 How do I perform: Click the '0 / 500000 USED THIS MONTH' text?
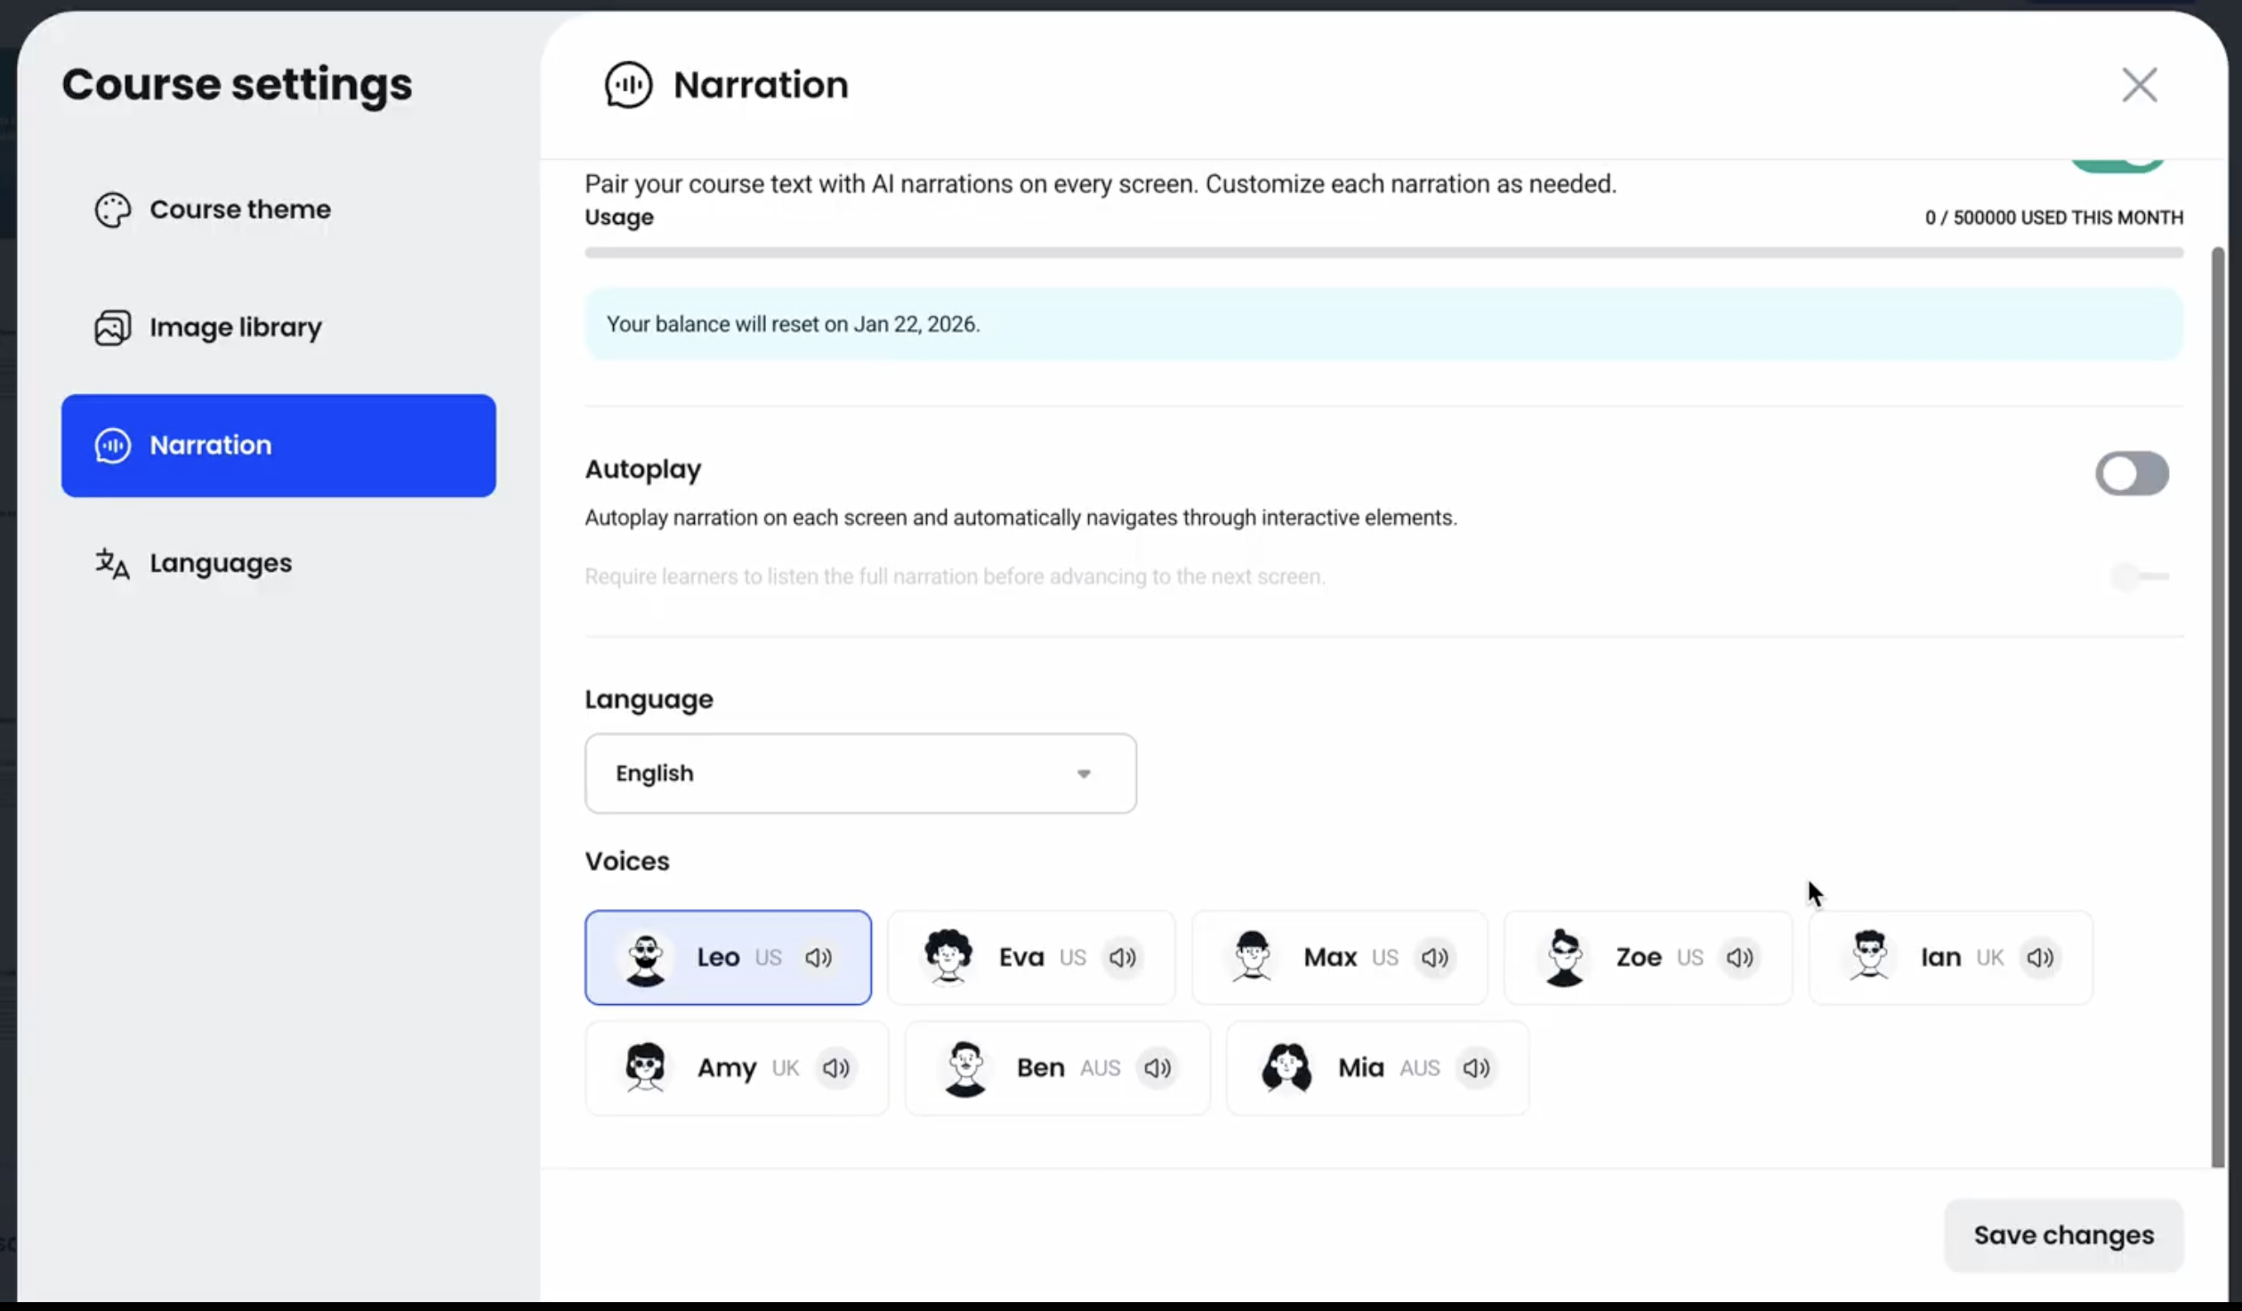tap(2053, 218)
